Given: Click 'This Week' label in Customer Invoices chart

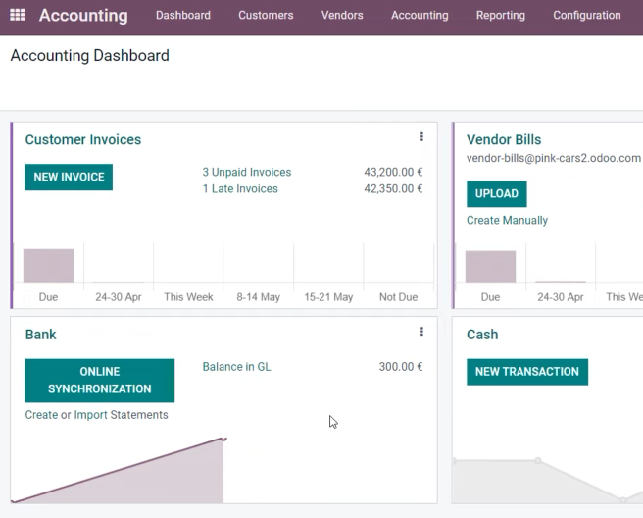Looking at the screenshot, I should tap(188, 297).
